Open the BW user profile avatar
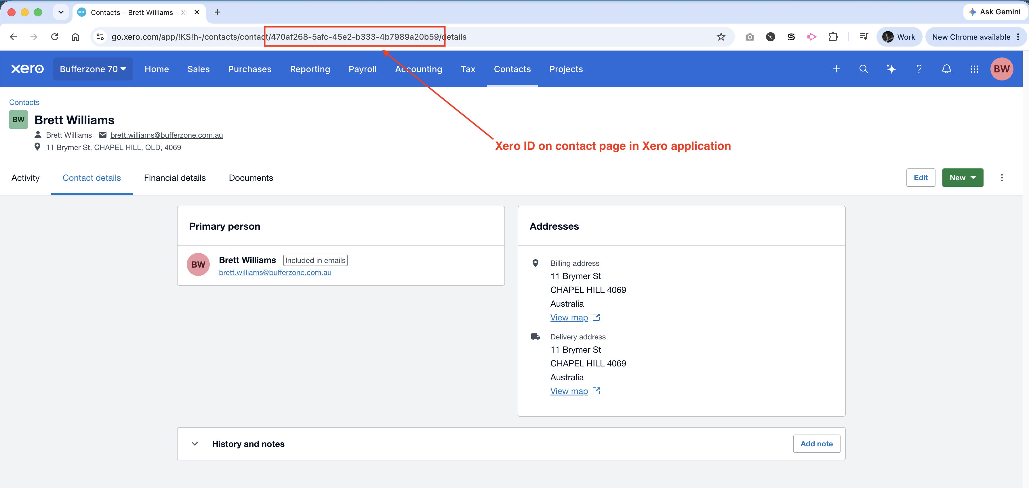1029x488 pixels. 1001,69
